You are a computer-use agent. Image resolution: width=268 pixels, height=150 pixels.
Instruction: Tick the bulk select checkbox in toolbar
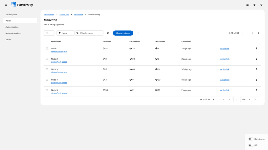click(x=47, y=33)
